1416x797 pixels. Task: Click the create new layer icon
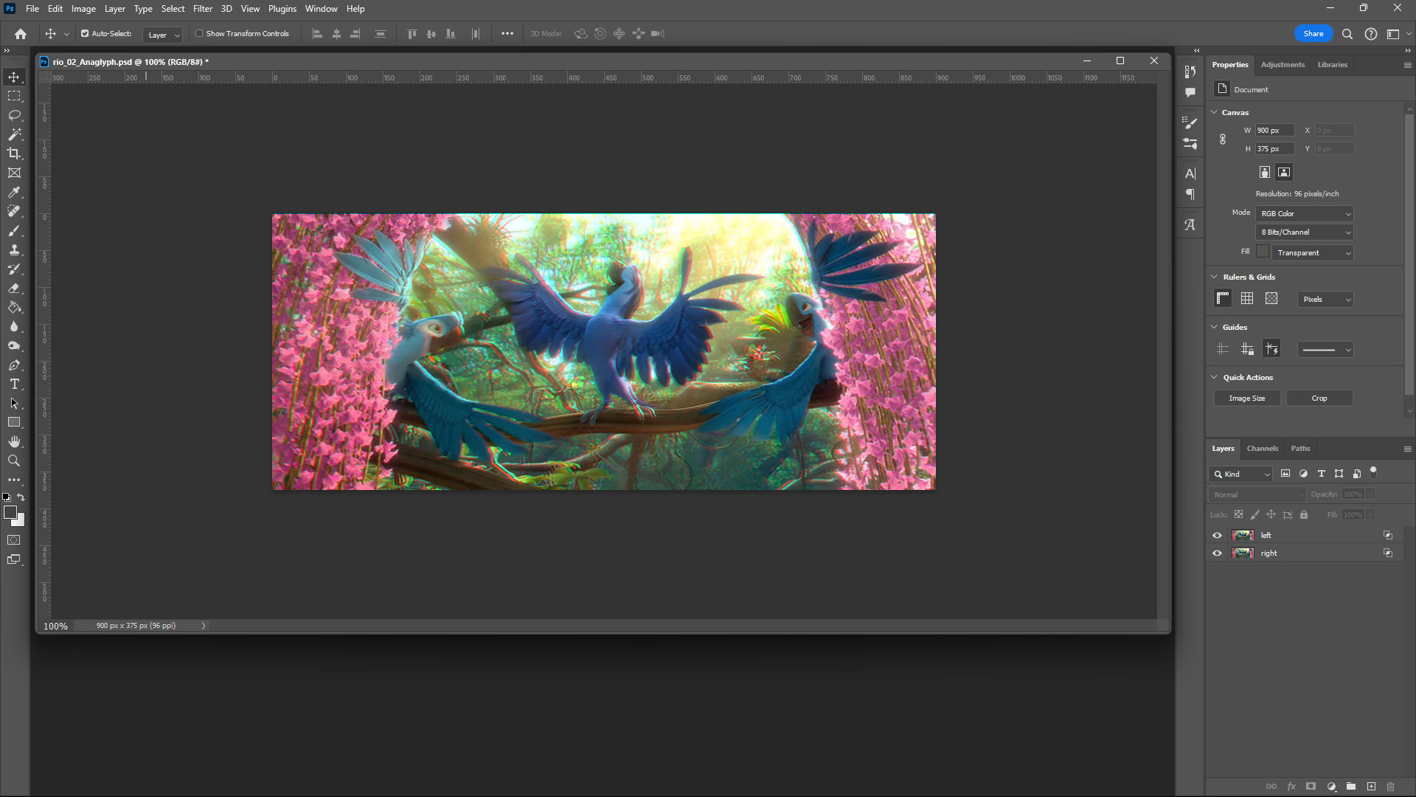click(x=1371, y=787)
